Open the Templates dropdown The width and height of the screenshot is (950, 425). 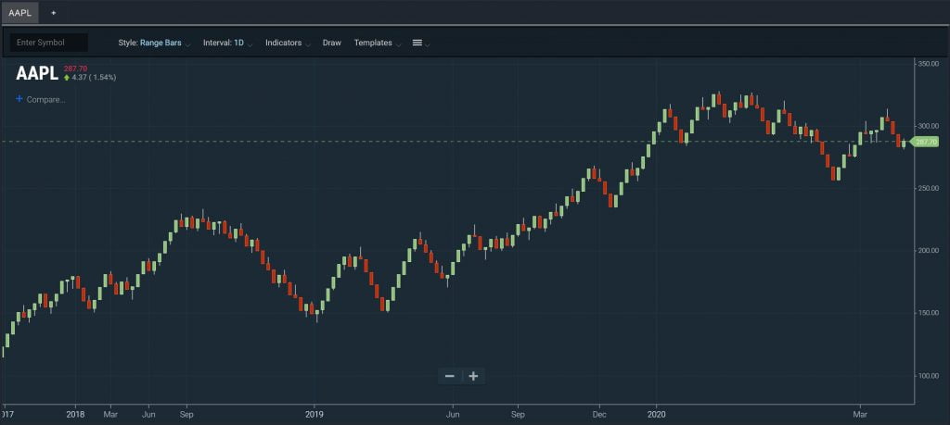click(378, 43)
